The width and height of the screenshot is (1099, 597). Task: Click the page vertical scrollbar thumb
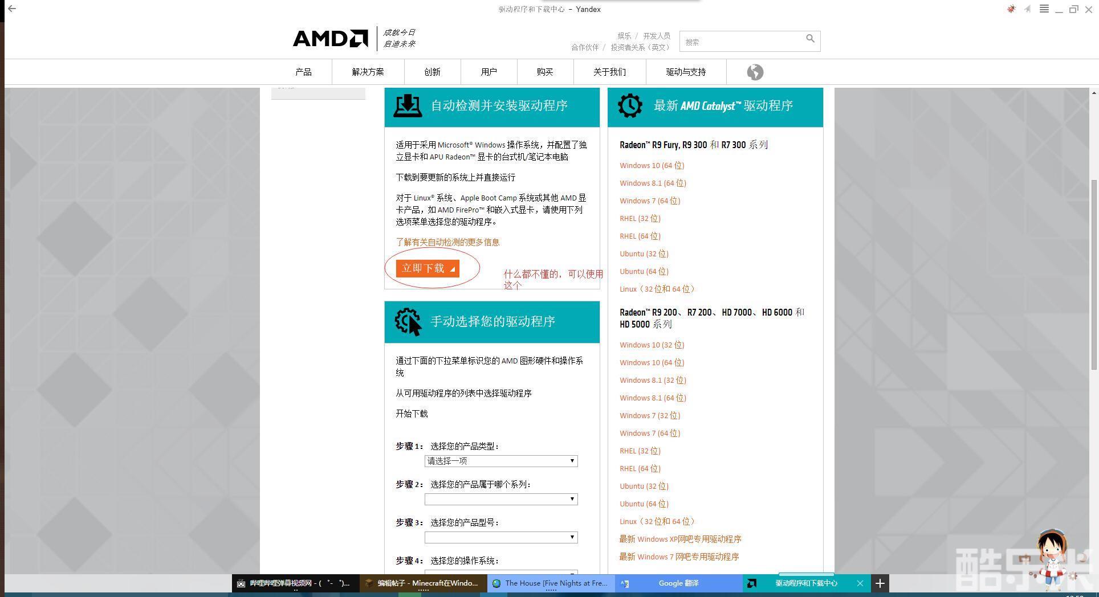point(1093,275)
